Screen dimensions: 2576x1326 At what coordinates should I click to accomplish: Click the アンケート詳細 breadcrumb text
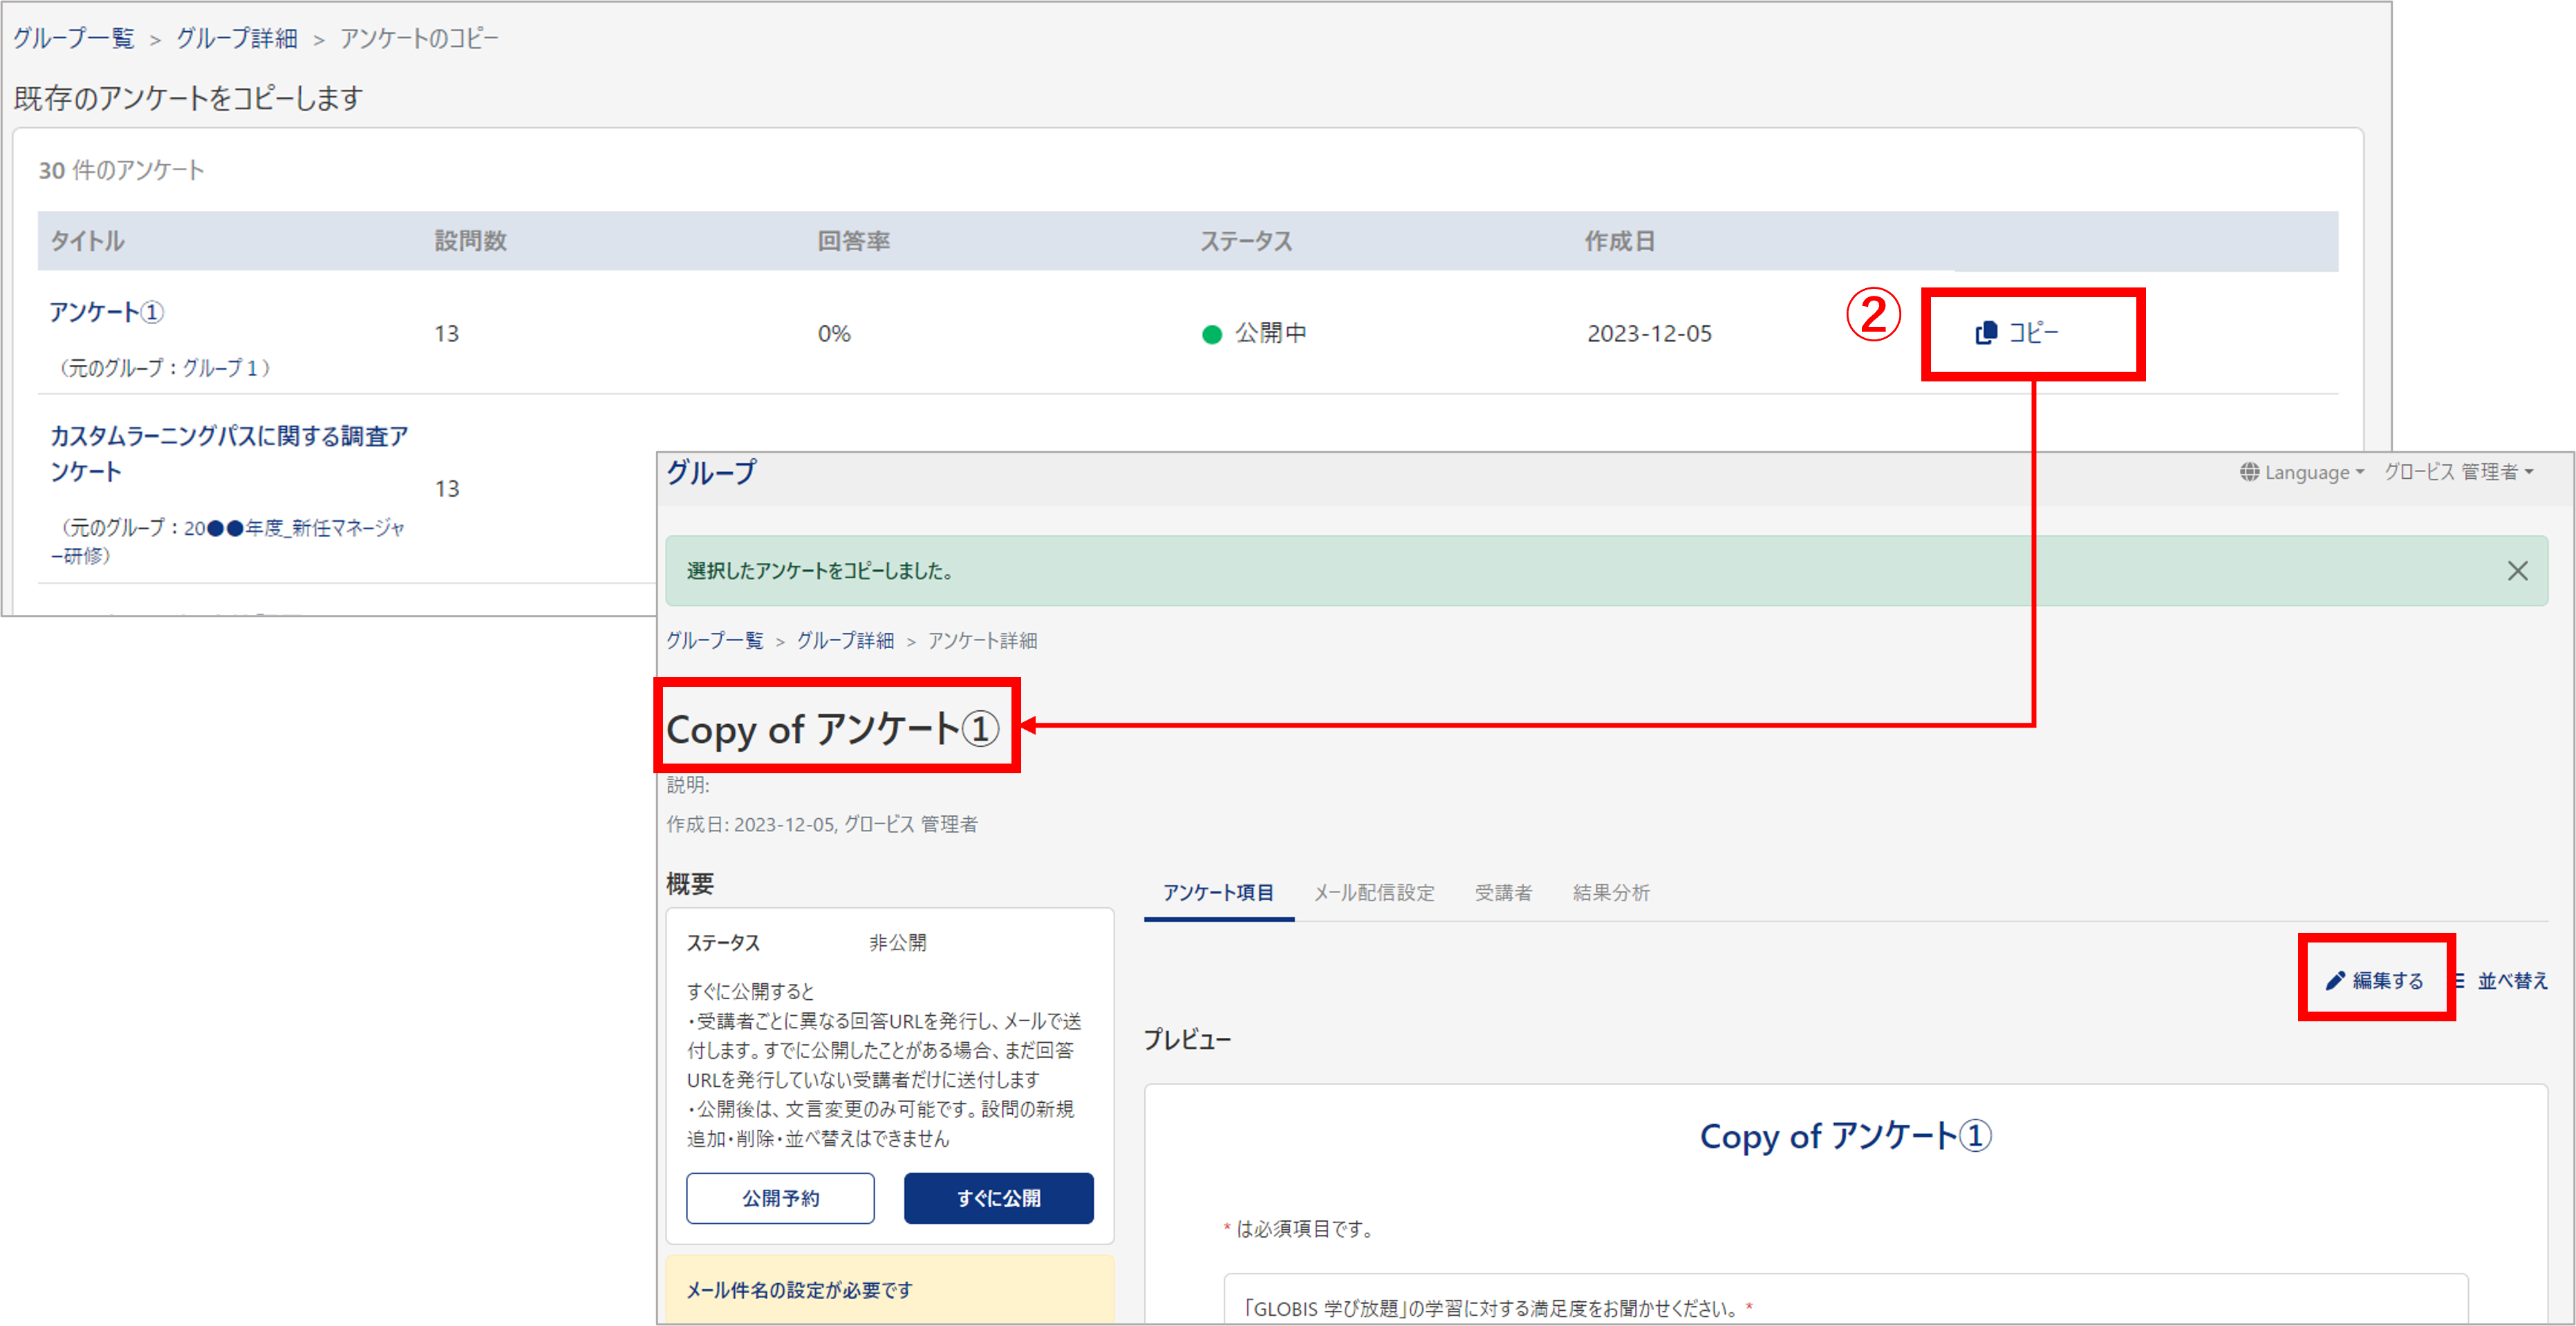click(982, 641)
